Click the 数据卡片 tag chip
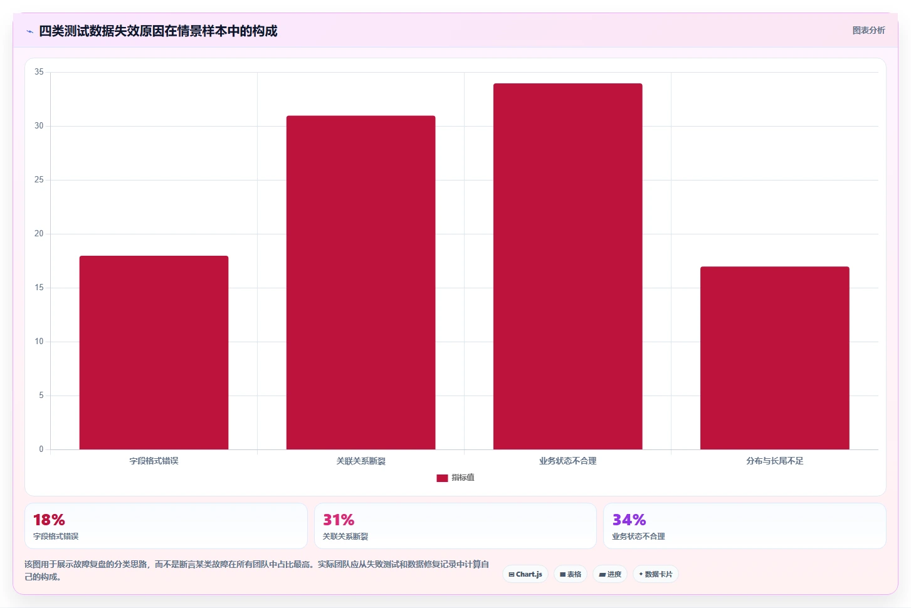This screenshot has width=911, height=608. (656, 574)
